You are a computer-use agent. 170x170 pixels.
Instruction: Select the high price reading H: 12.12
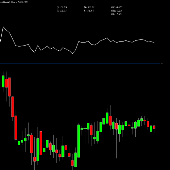(x=89, y=7)
